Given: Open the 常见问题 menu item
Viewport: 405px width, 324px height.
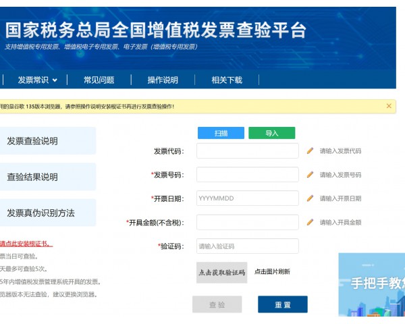Looking at the screenshot, I should (99, 80).
